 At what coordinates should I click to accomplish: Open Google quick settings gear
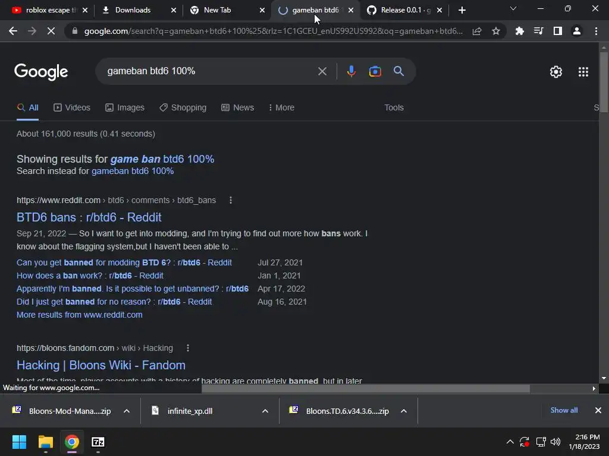[556, 72]
